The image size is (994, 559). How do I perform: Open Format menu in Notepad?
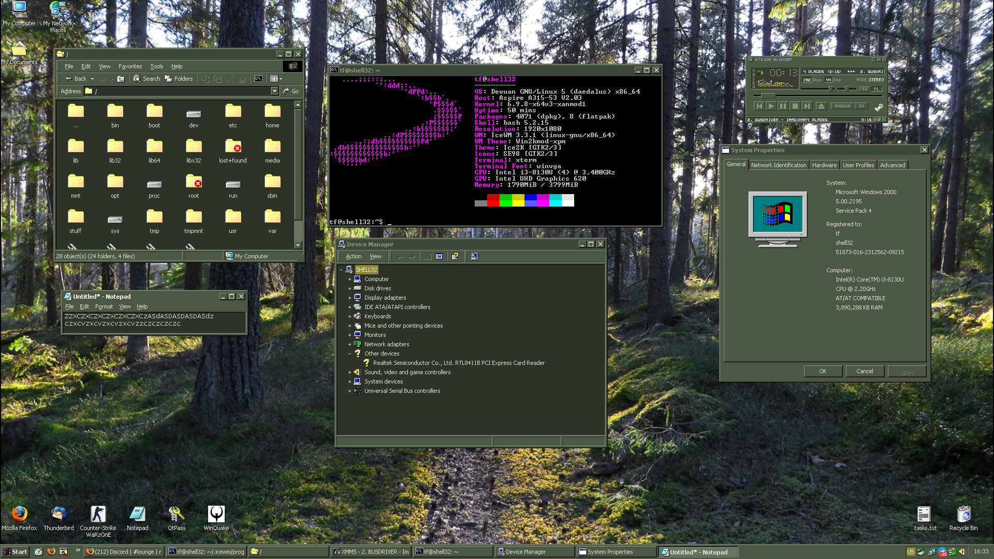pyautogui.click(x=104, y=306)
